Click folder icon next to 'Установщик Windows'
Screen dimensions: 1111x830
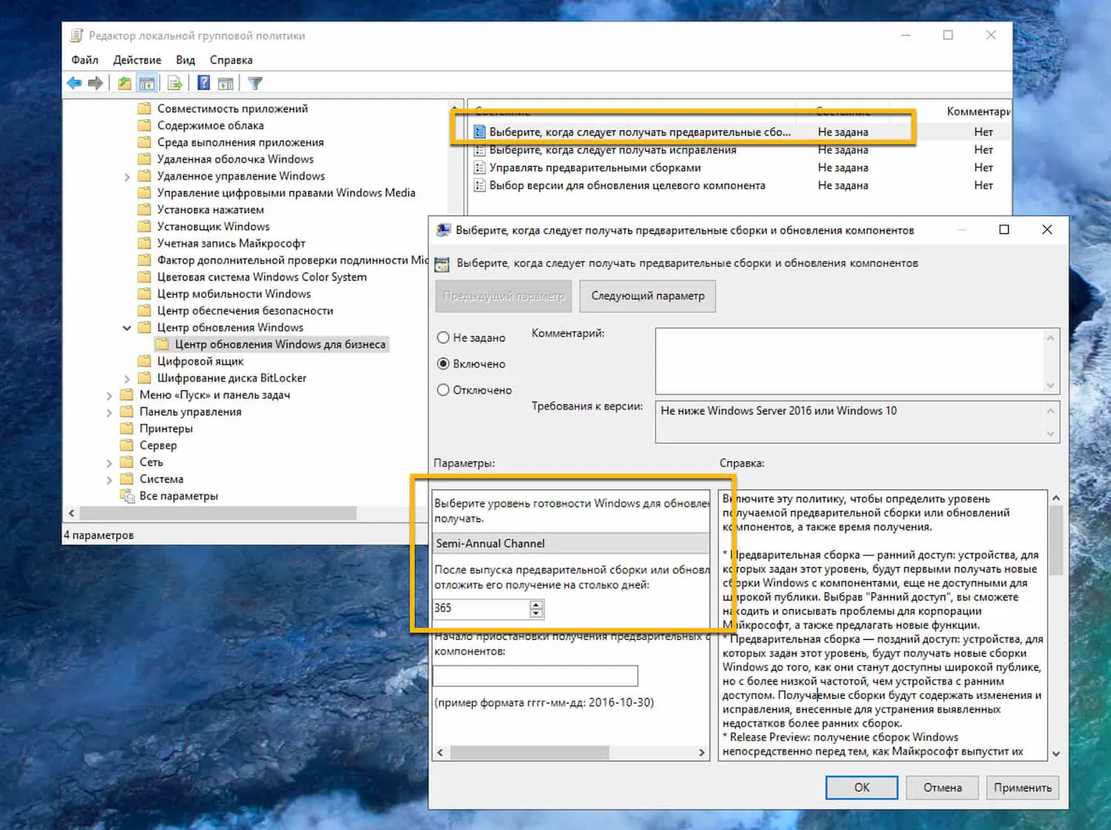tap(144, 227)
